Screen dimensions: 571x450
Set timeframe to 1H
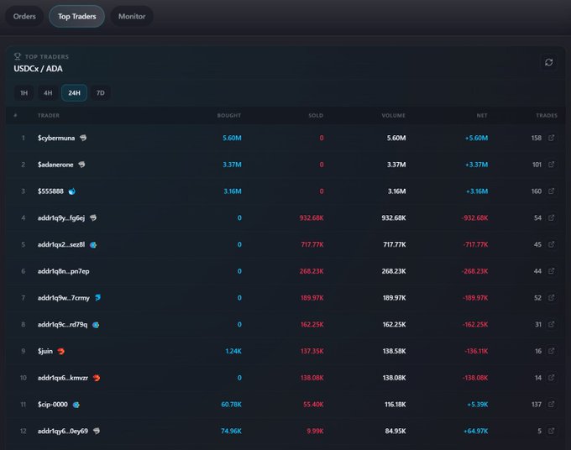(x=24, y=93)
